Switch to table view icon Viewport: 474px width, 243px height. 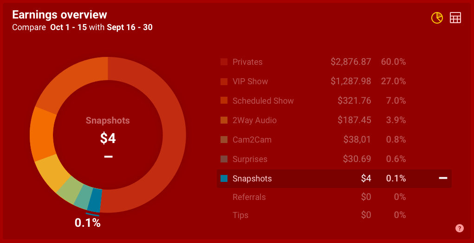point(455,18)
